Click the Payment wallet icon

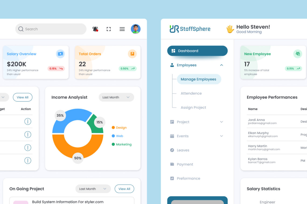[x=172, y=164]
